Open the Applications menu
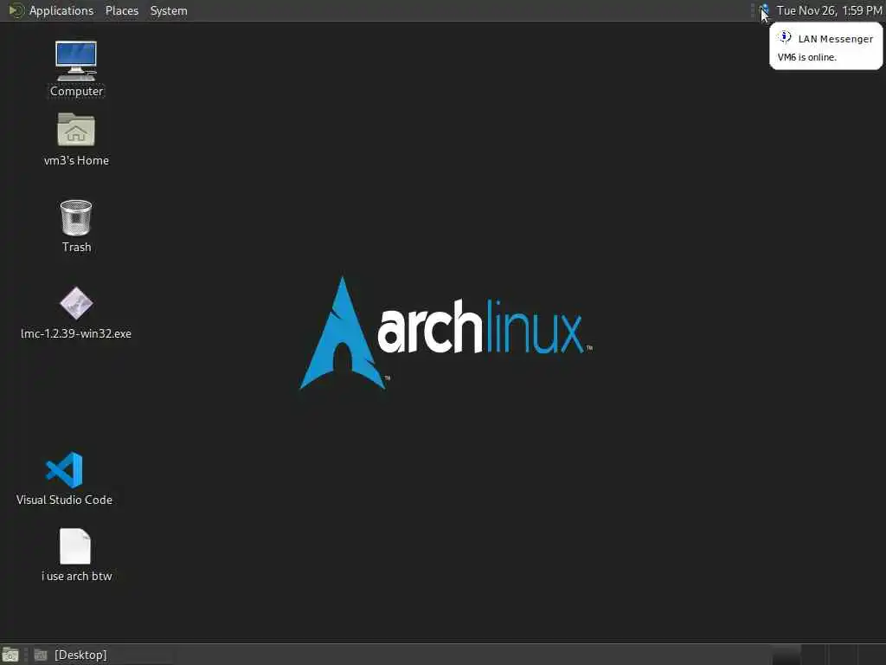 point(52,10)
